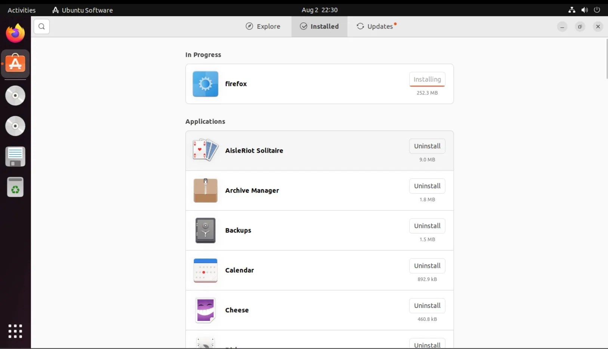Click the firefox gear icon being installed
The image size is (608, 349).
(205, 84)
